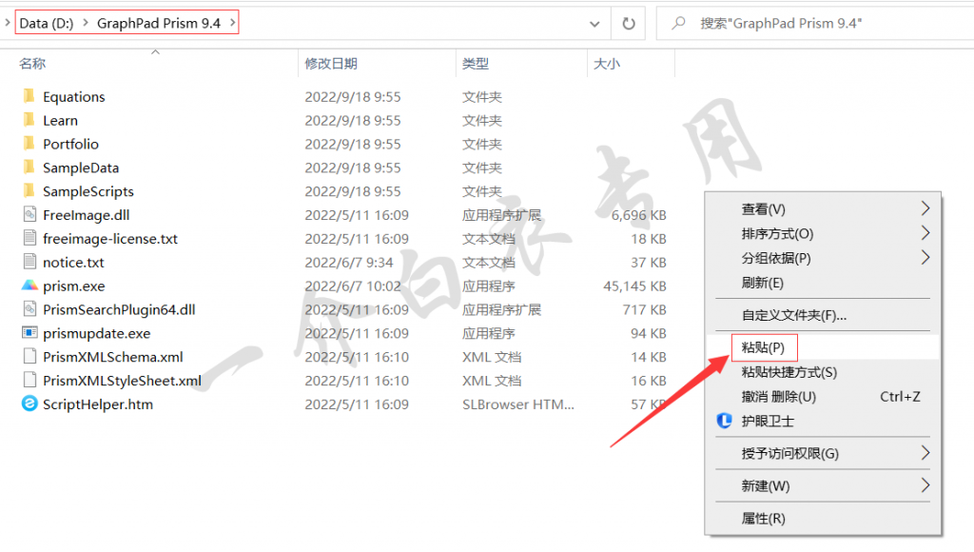Select the PrismXMLSchema.xml document icon

[x=29, y=357]
